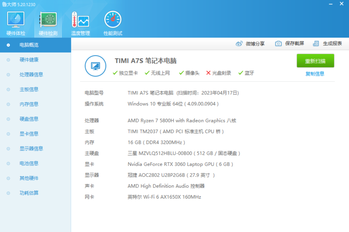This screenshot has height=232, width=349.
Task: Click the 处理器 row label
Action: tap(92, 121)
